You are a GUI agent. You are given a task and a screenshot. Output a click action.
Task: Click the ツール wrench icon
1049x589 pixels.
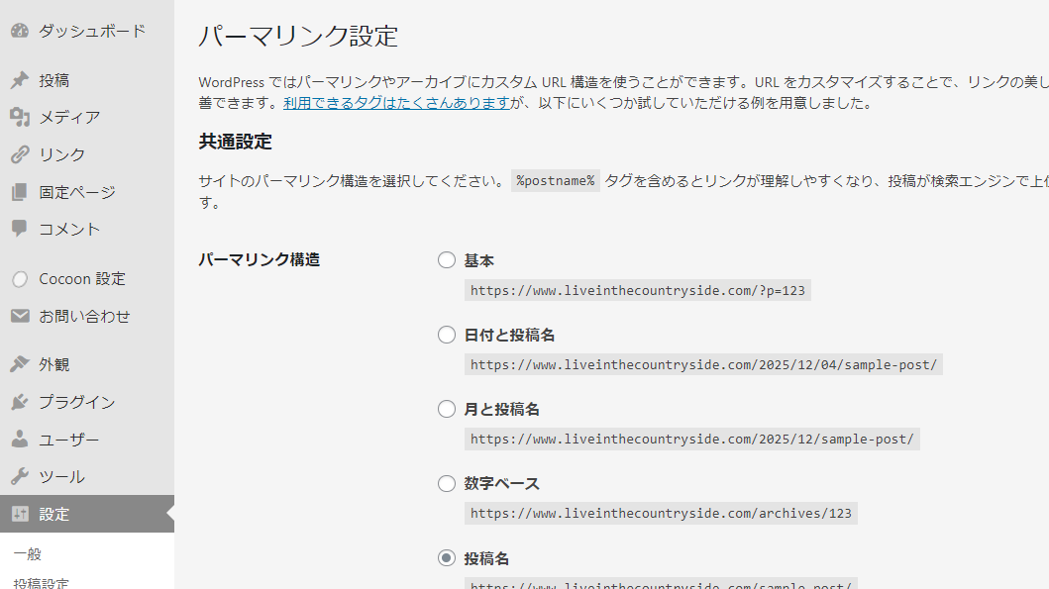(20, 476)
